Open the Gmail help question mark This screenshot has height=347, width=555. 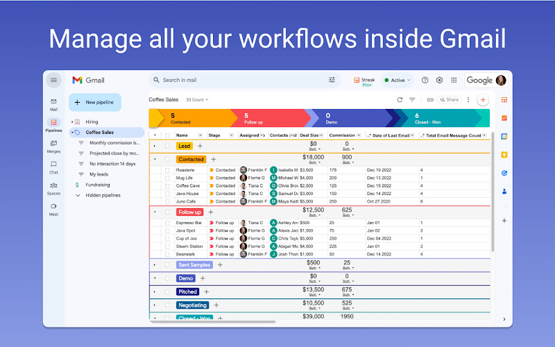(x=425, y=81)
